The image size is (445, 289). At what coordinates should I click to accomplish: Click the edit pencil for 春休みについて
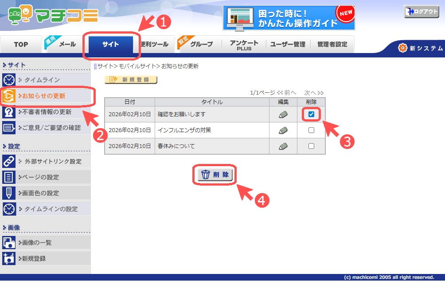click(283, 146)
